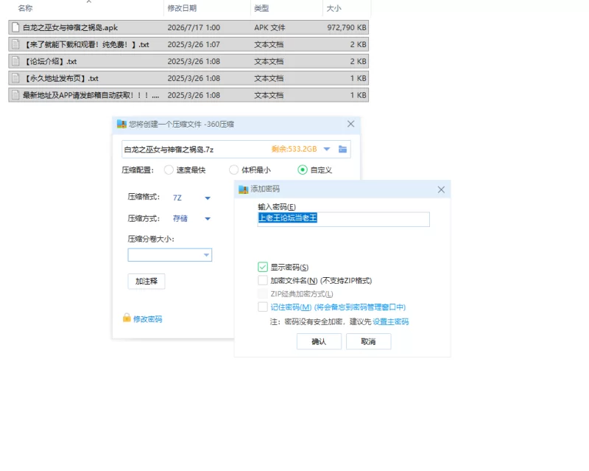589x471 pixels.
Task: Open the 修改密码 link
Action: (x=148, y=319)
